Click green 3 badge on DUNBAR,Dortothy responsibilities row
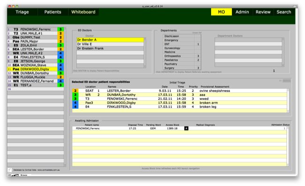Screen dimensions: 305x186 click(x=75, y=95)
